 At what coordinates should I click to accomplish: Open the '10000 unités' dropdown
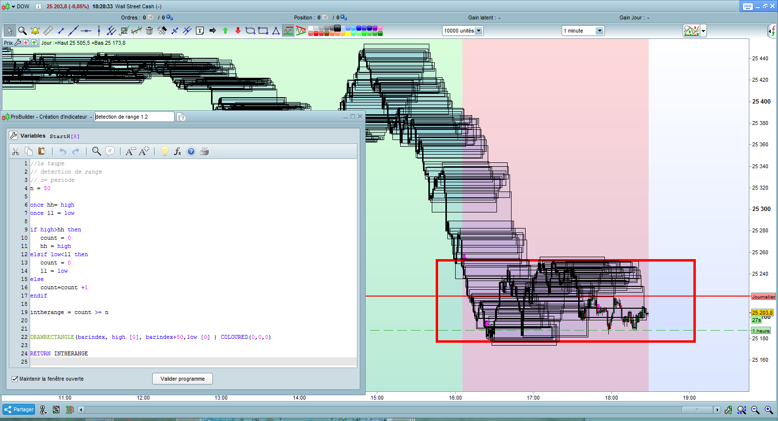[478, 31]
